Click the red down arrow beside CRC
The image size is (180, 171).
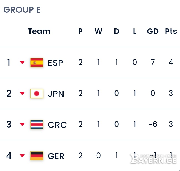tap(22, 124)
